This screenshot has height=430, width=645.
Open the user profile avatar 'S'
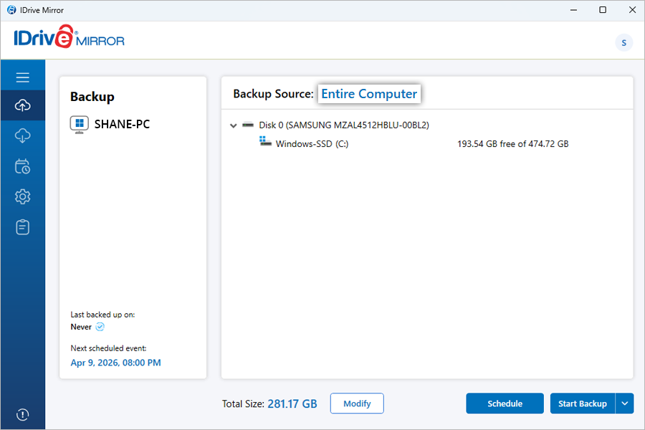point(623,42)
